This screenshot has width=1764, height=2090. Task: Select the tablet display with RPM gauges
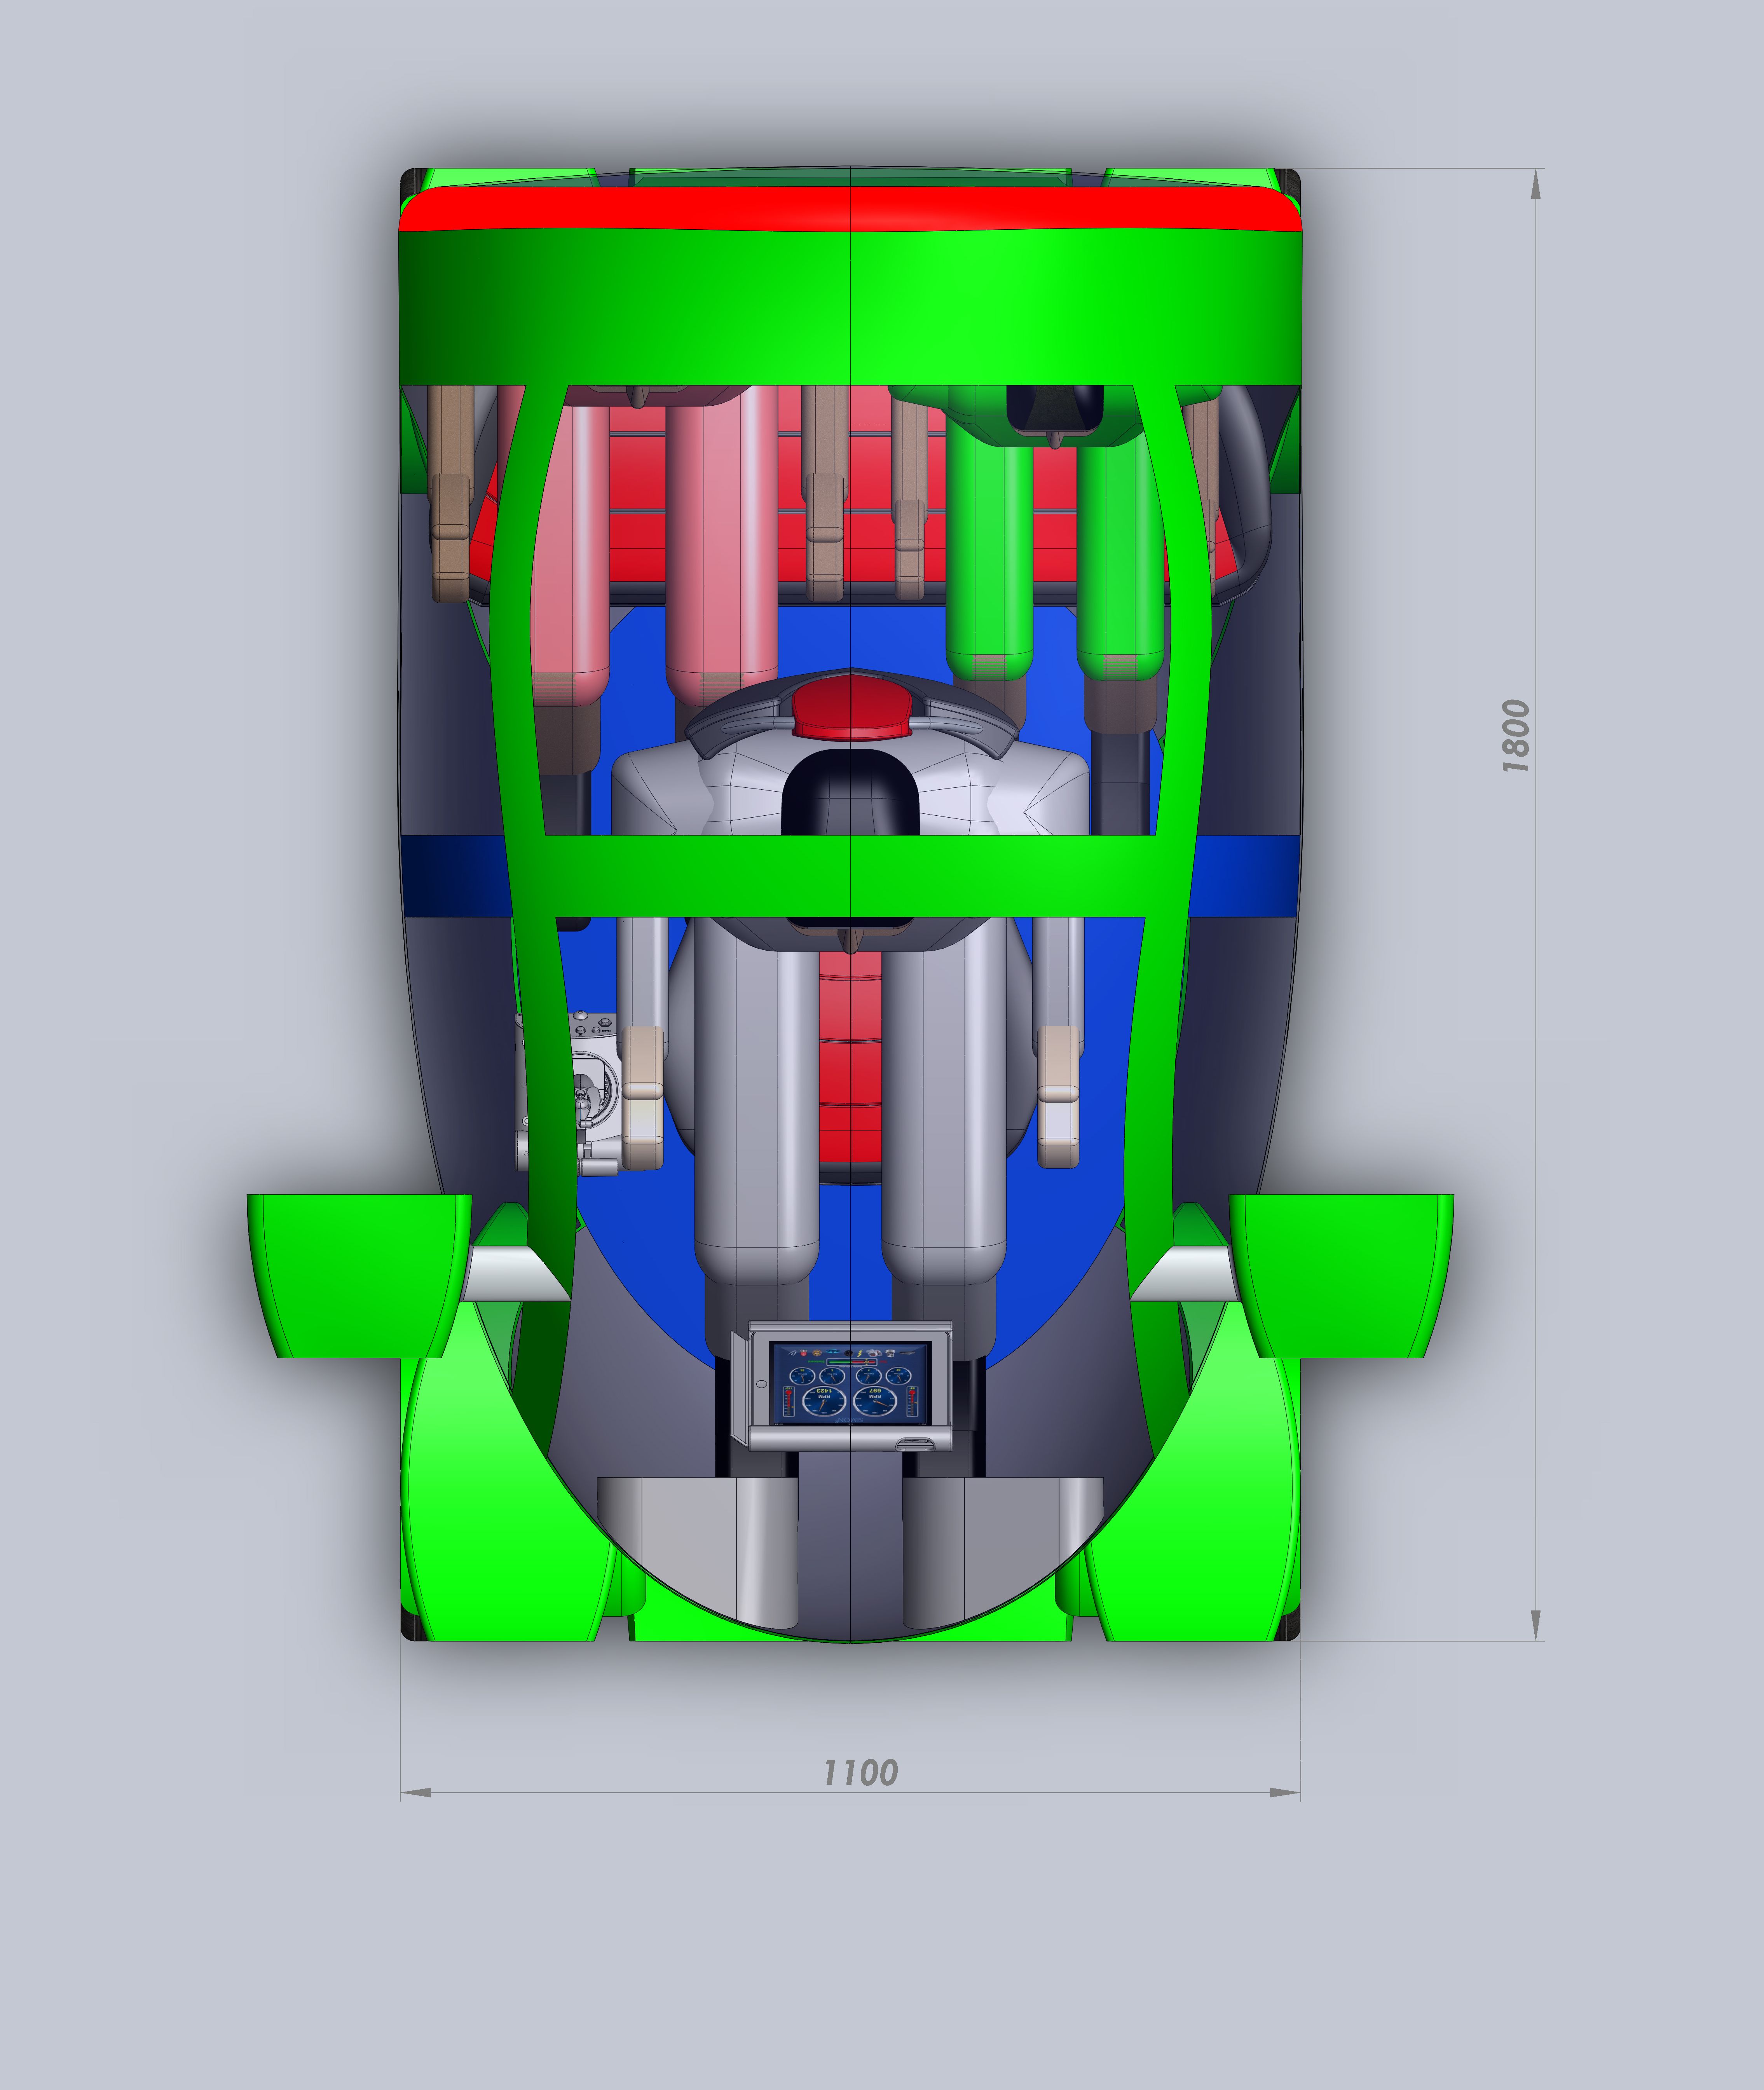click(850, 1384)
